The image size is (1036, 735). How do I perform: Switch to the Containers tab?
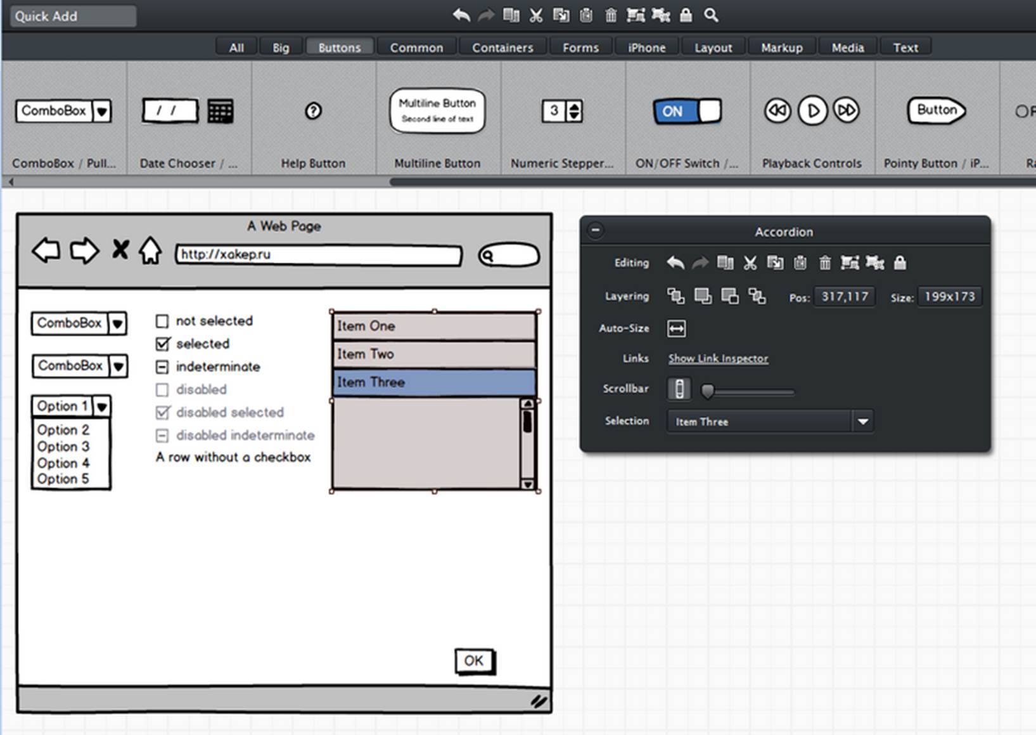[x=502, y=48]
